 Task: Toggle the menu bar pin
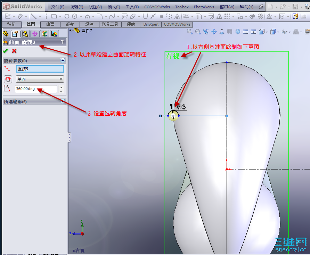point(261,7)
